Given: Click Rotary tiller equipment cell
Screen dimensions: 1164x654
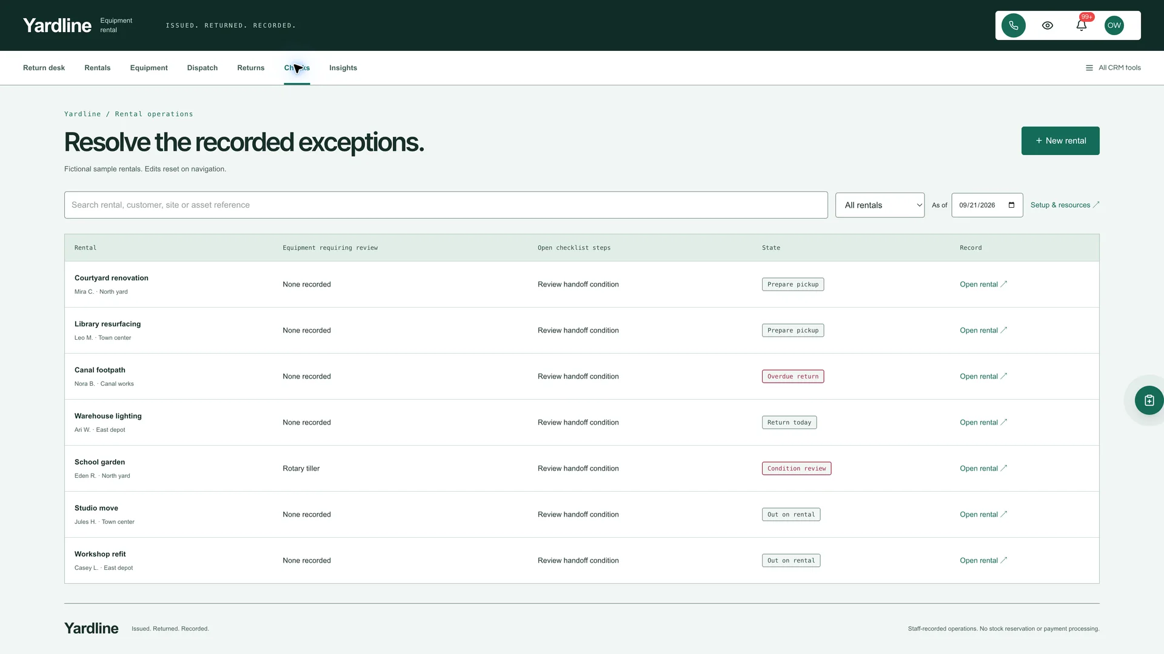Looking at the screenshot, I should coord(301,468).
